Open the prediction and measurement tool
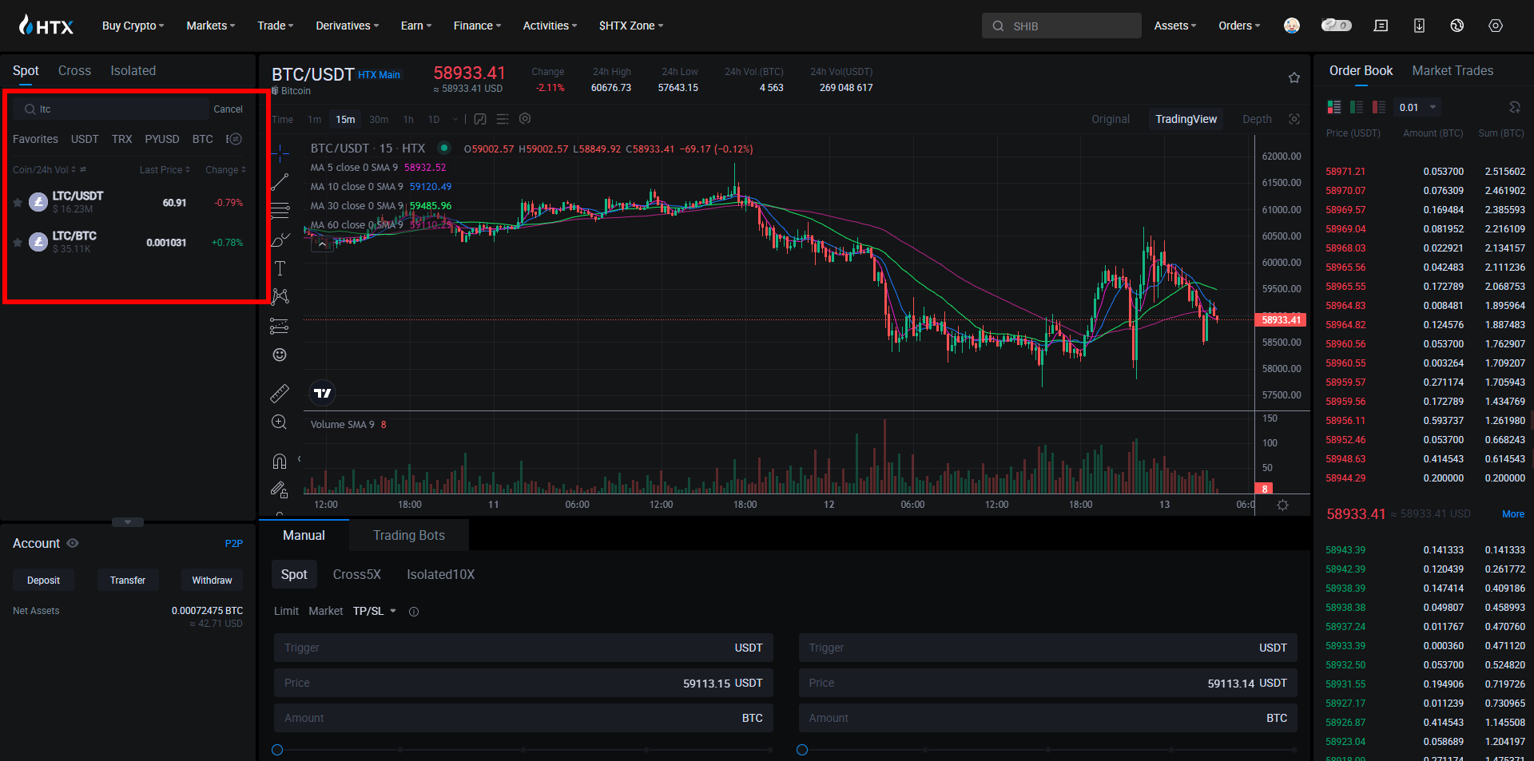This screenshot has height=761, width=1534. pyautogui.click(x=280, y=326)
